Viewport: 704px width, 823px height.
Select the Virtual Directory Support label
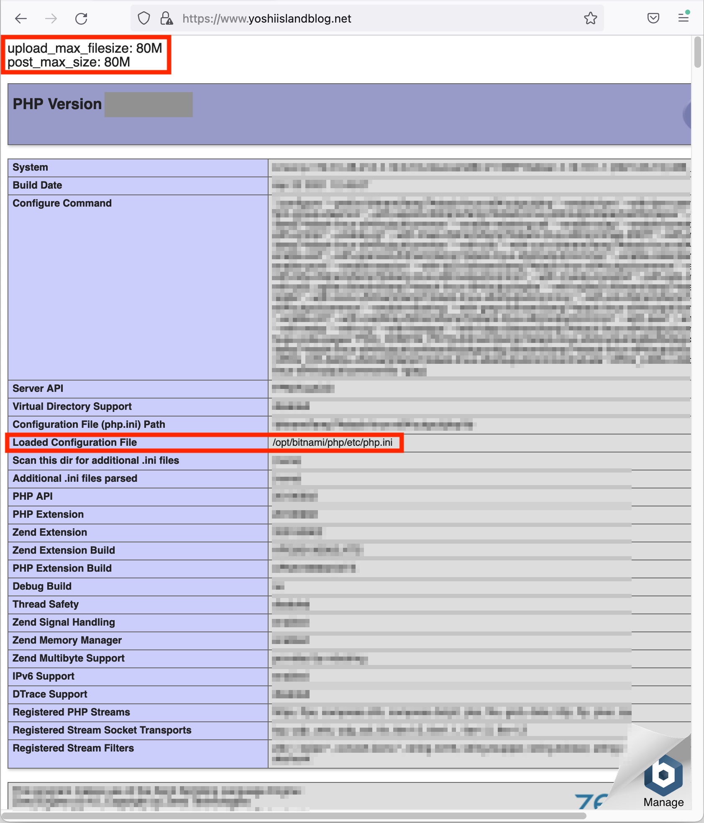[x=72, y=406]
